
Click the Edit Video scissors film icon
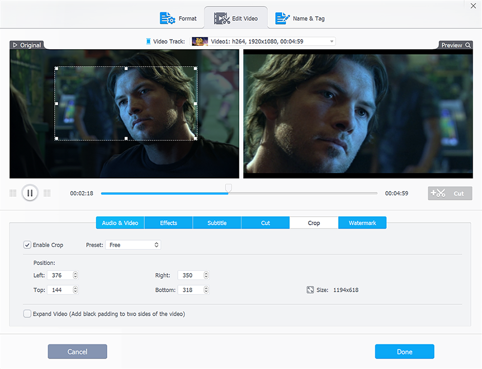point(222,18)
